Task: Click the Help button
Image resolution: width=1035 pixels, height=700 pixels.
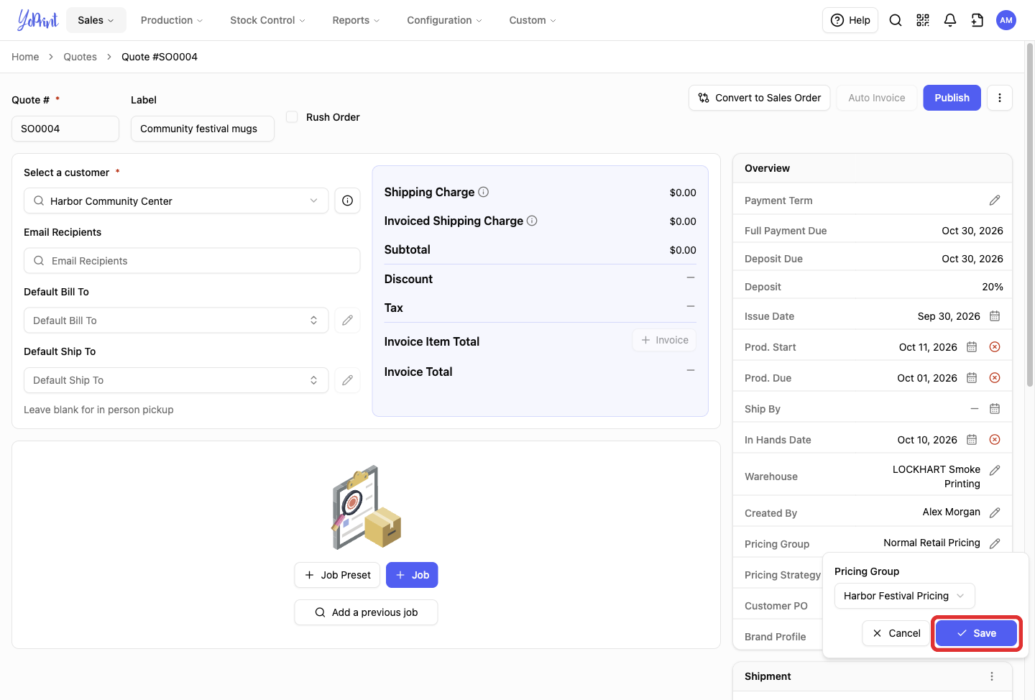Action: tap(850, 20)
